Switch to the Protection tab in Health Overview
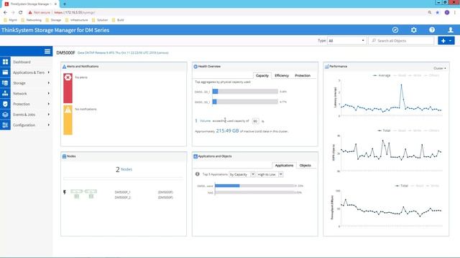Image resolution: width=460 pixels, height=258 pixels. pyautogui.click(x=303, y=75)
